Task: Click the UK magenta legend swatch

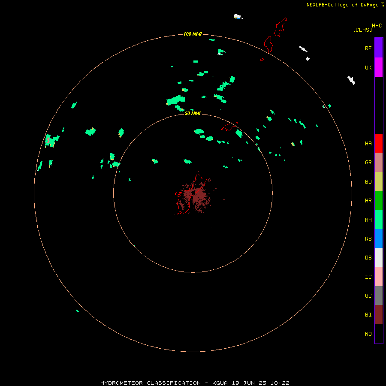Action: tap(379, 67)
